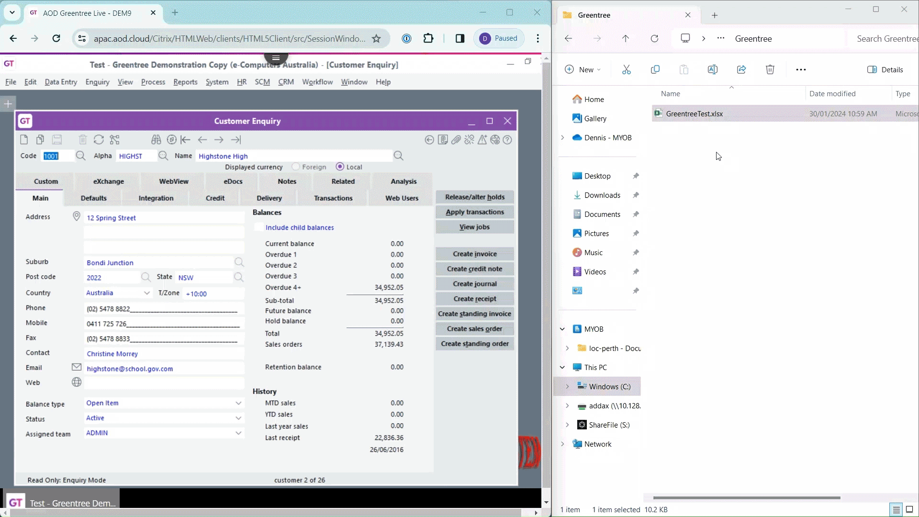Open the Data Entry menu

point(61,82)
